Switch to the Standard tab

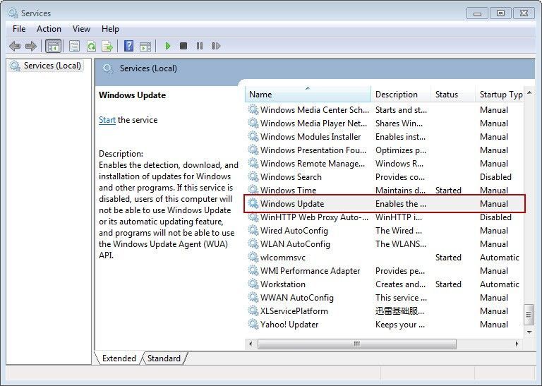point(164,358)
